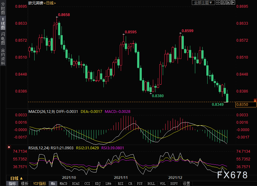
Task: Click the red alert icon beside price 0.8350
Action: click(x=255, y=100)
